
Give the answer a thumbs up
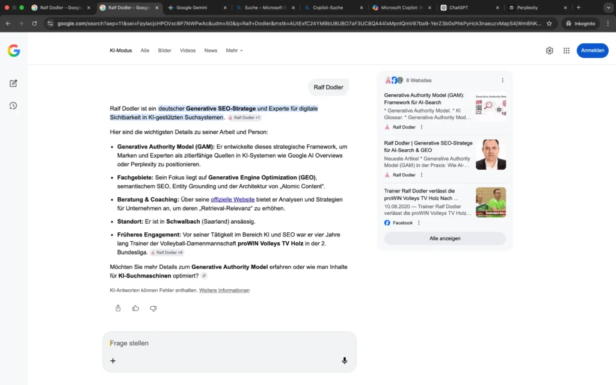pyautogui.click(x=135, y=308)
